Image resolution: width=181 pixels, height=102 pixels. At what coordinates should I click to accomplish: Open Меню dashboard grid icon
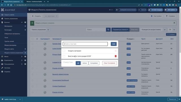coord(25,57)
